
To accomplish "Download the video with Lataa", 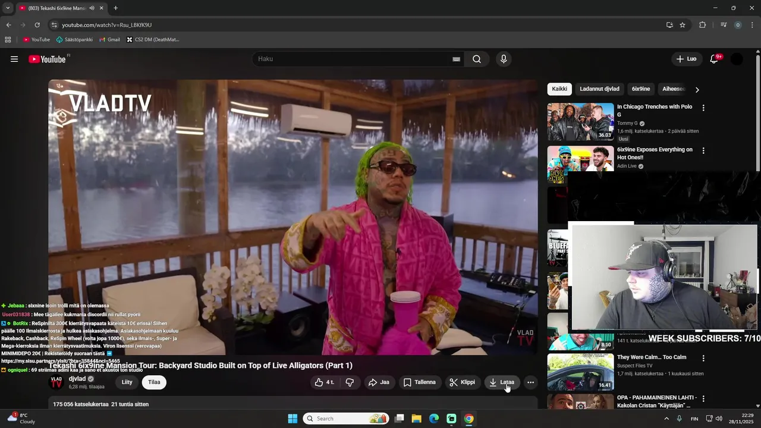I will pyautogui.click(x=502, y=382).
